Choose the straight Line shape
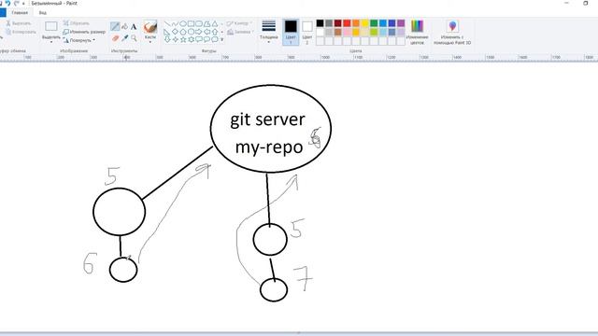 [x=167, y=23]
